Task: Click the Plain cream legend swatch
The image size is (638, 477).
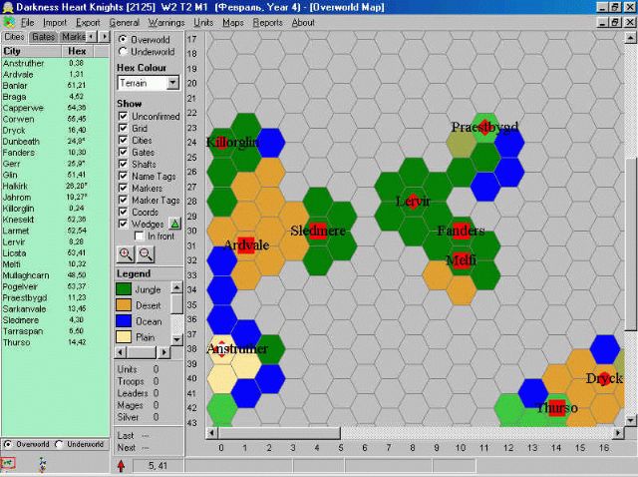Action: [x=124, y=337]
